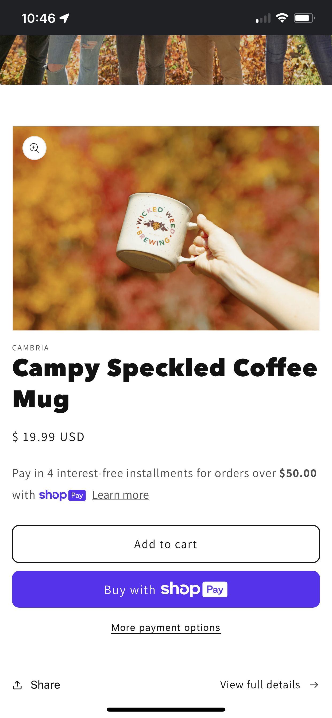Screen dimensions: 332x718
Task: Tap the battery indicator icon
Action: click(x=304, y=18)
